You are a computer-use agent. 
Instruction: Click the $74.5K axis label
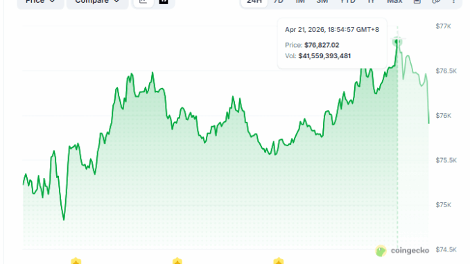tap(446, 249)
